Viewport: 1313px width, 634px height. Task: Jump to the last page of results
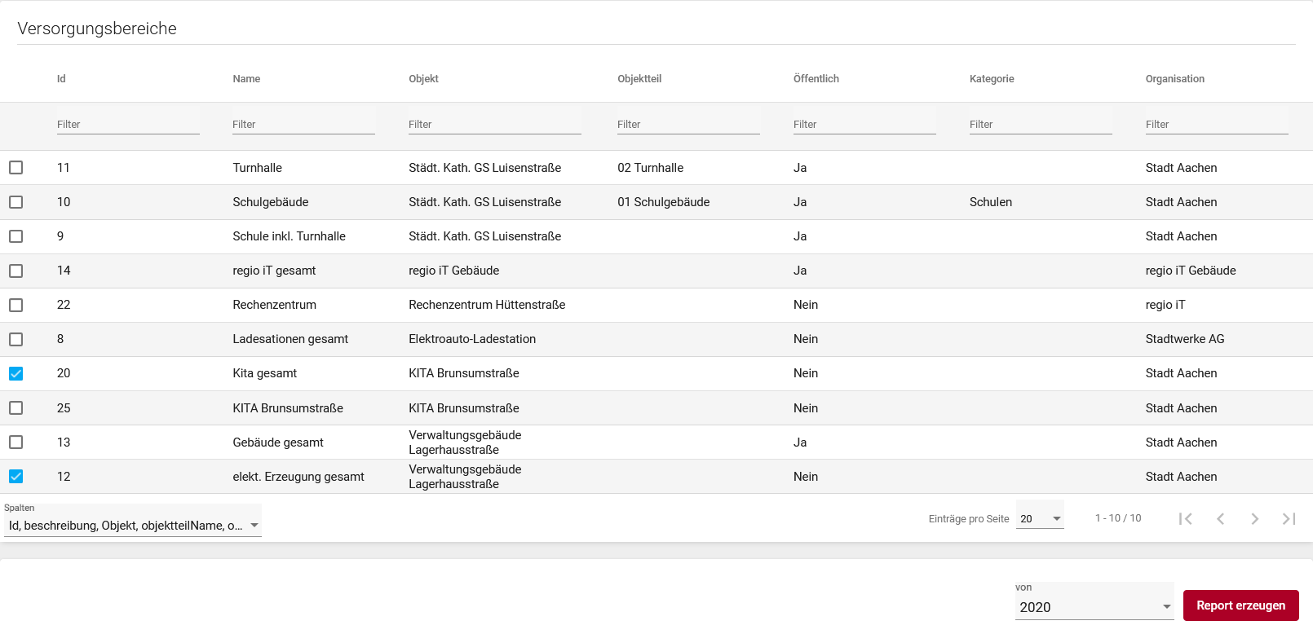(x=1289, y=519)
